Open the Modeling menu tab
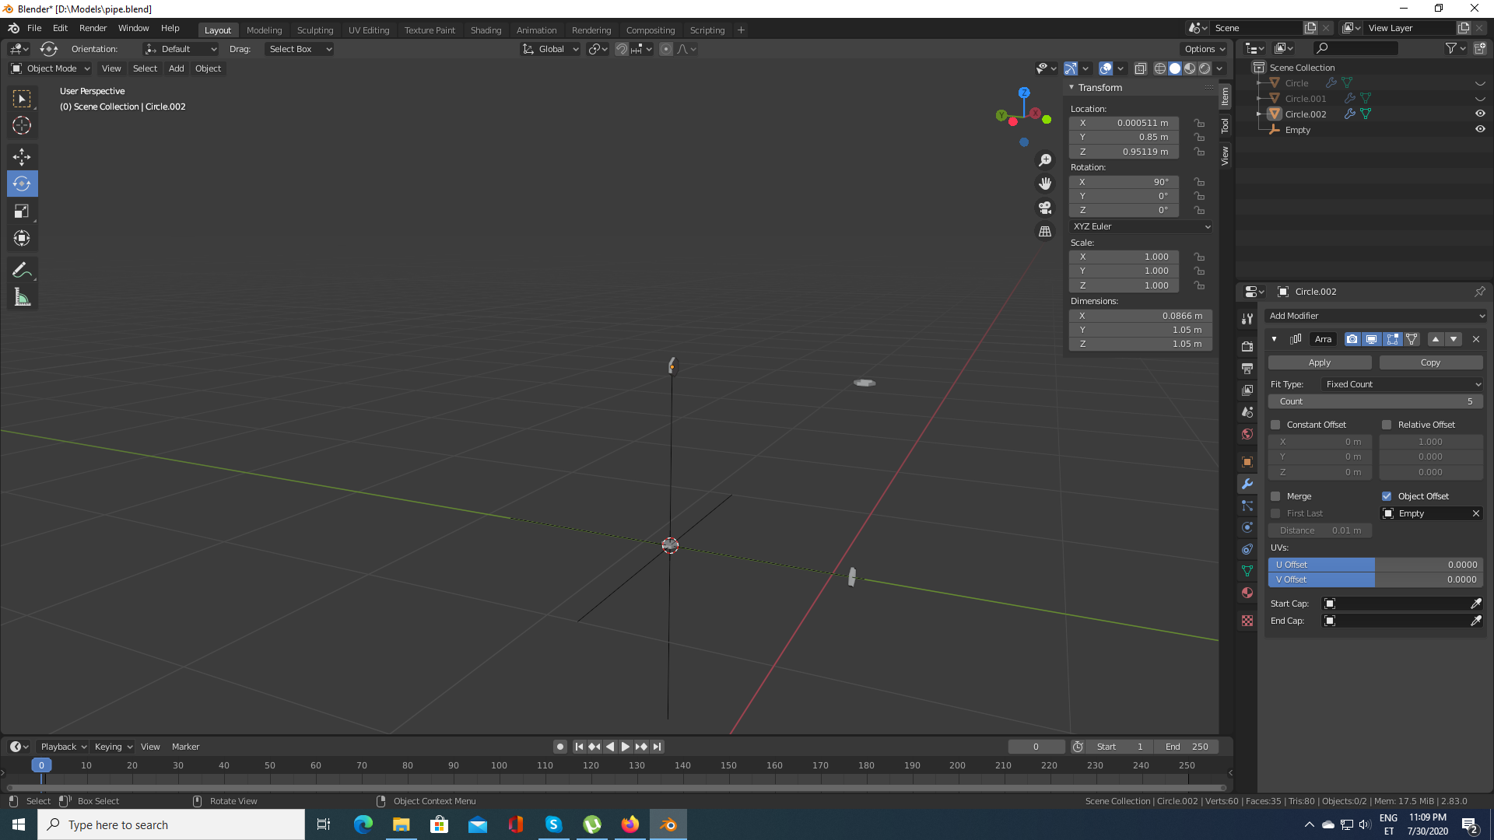1494x840 pixels. (264, 29)
